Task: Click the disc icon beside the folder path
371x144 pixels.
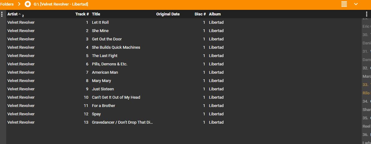Action: pos(28,4)
